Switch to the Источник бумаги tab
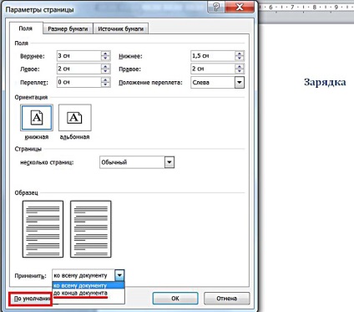The height and width of the screenshot is (312, 354). [x=120, y=28]
